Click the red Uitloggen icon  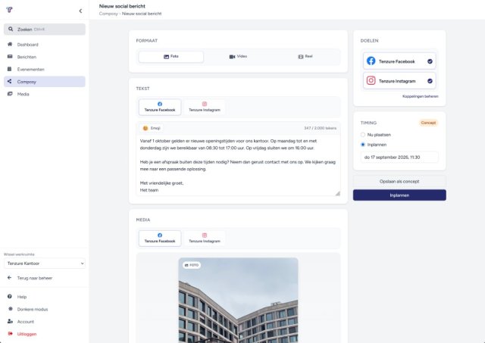pyautogui.click(x=10, y=333)
